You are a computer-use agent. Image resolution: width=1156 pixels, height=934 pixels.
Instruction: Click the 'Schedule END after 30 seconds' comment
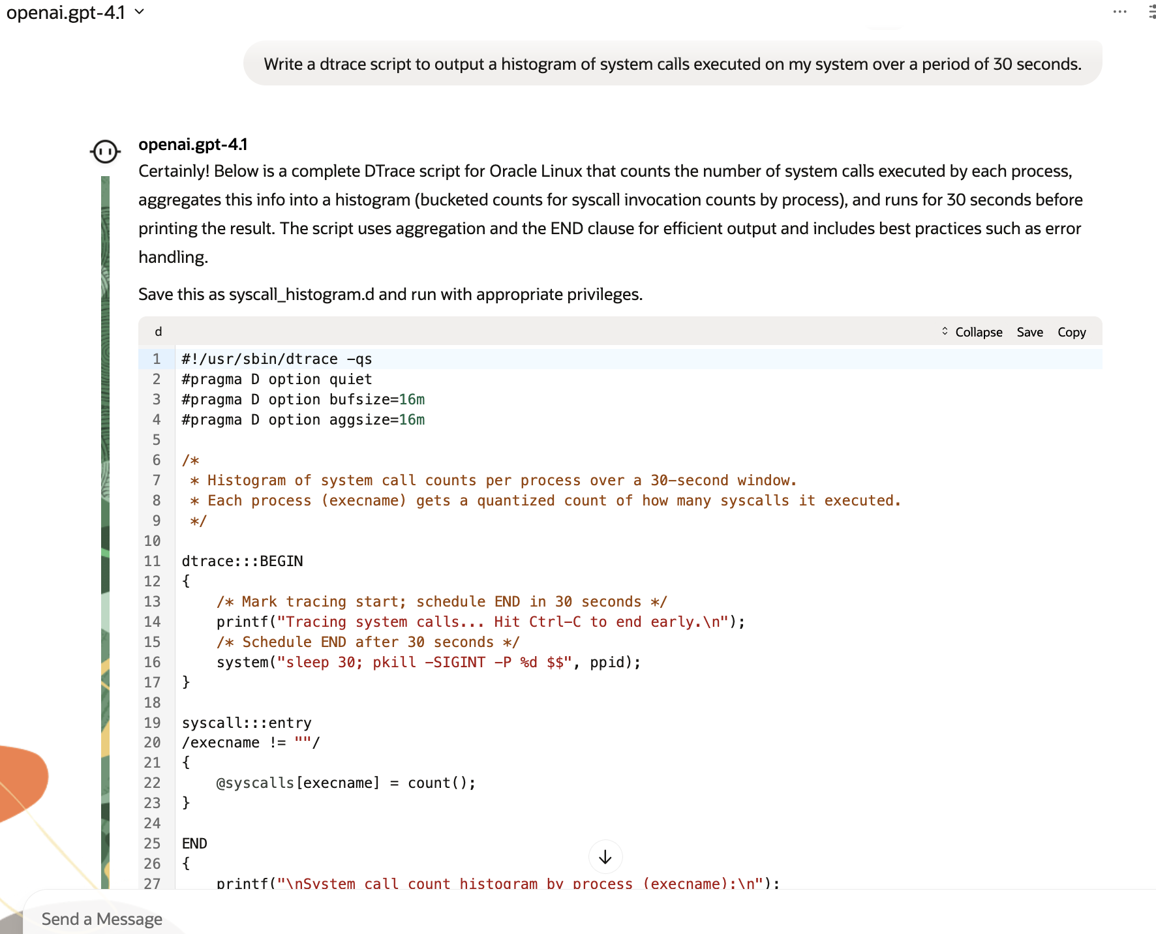pos(368,642)
